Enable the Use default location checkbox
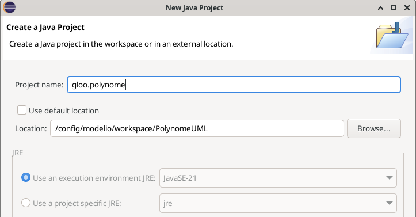Screen dimensions: 416x217 pyautogui.click(x=22, y=110)
